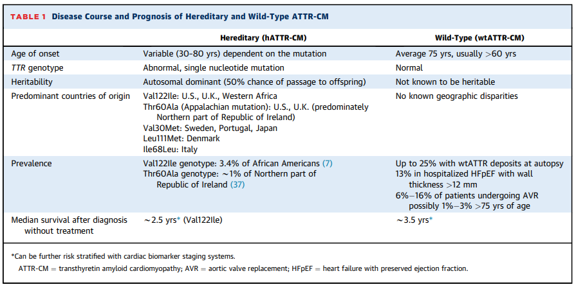Screen dimensions: 576x287
Task: Click the Autosomal dominant heritability cell
Action: 254,82
